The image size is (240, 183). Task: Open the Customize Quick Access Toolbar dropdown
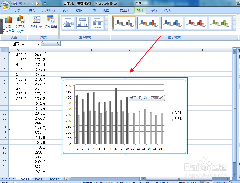click(x=45, y=3)
